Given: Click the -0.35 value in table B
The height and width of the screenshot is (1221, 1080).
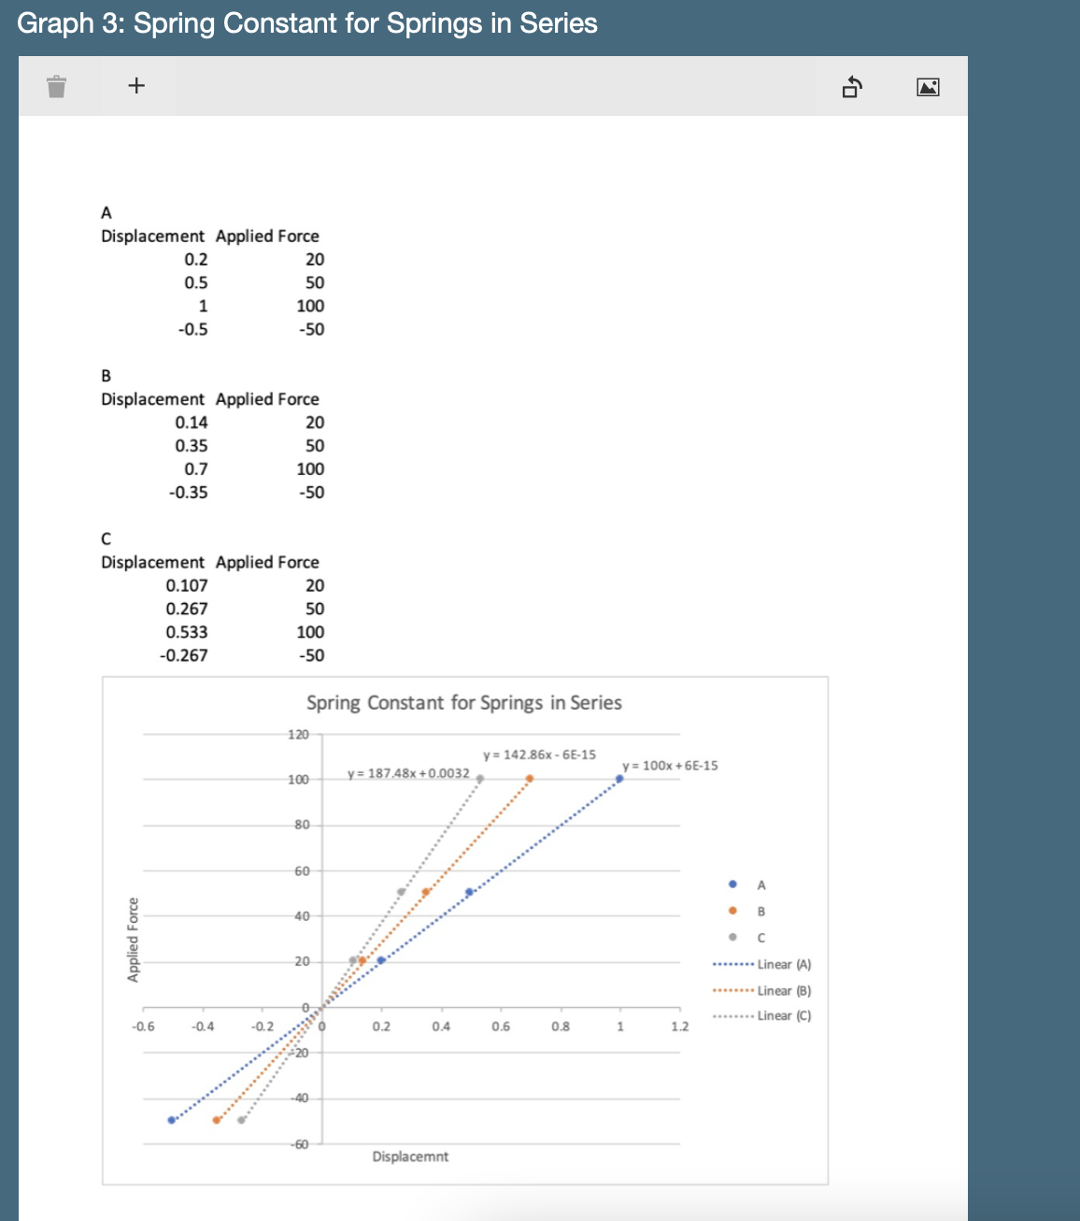Looking at the screenshot, I should [188, 493].
